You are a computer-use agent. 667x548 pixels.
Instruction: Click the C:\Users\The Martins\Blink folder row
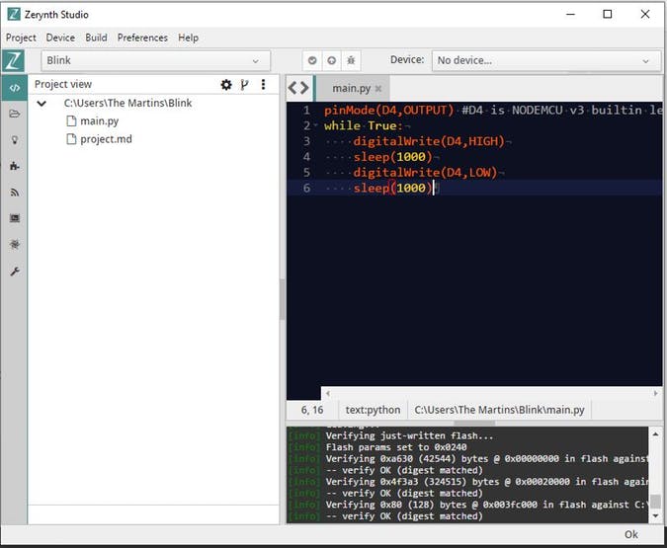pyautogui.click(x=128, y=103)
